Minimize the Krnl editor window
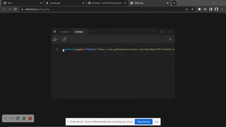This screenshot has height=127, width=226. point(153,32)
